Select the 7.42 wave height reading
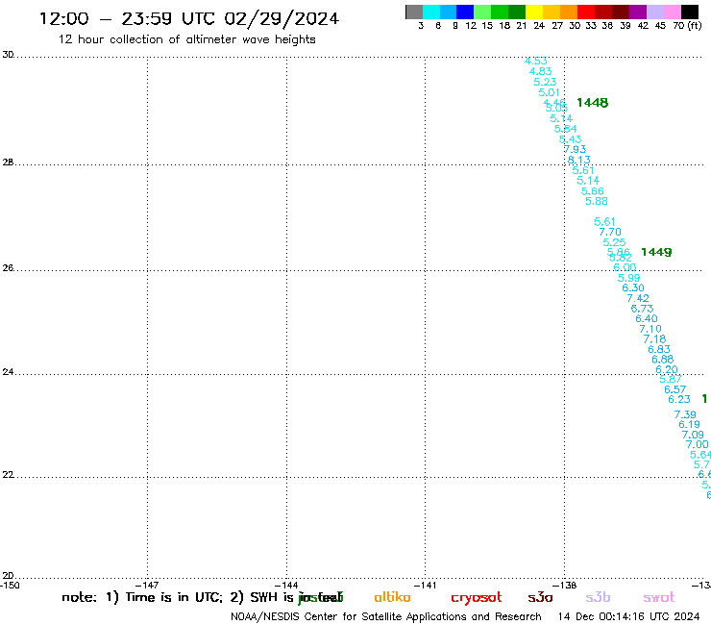 [x=638, y=299]
